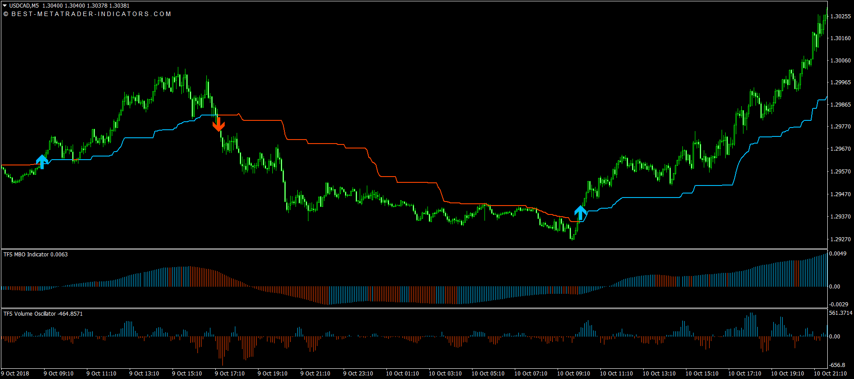Click the USDCAD,M5 chart title text
The height and width of the screenshot is (379, 854).
point(24,6)
